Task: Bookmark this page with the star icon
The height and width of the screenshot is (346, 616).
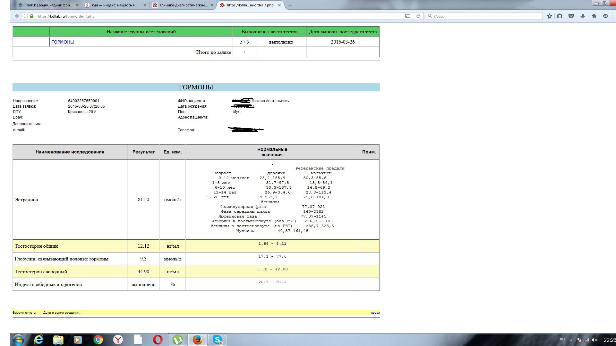Action: pos(550,16)
